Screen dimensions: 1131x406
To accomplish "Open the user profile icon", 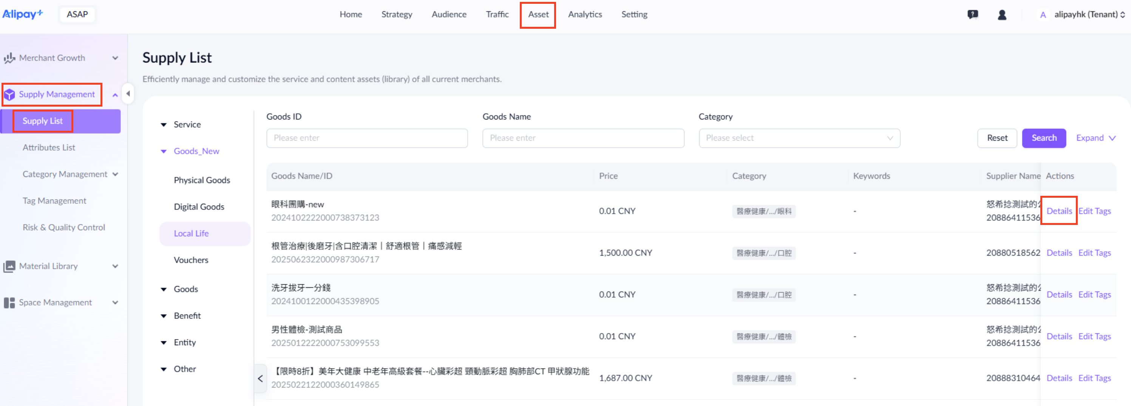I will pyautogui.click(x=1002, y=14).
